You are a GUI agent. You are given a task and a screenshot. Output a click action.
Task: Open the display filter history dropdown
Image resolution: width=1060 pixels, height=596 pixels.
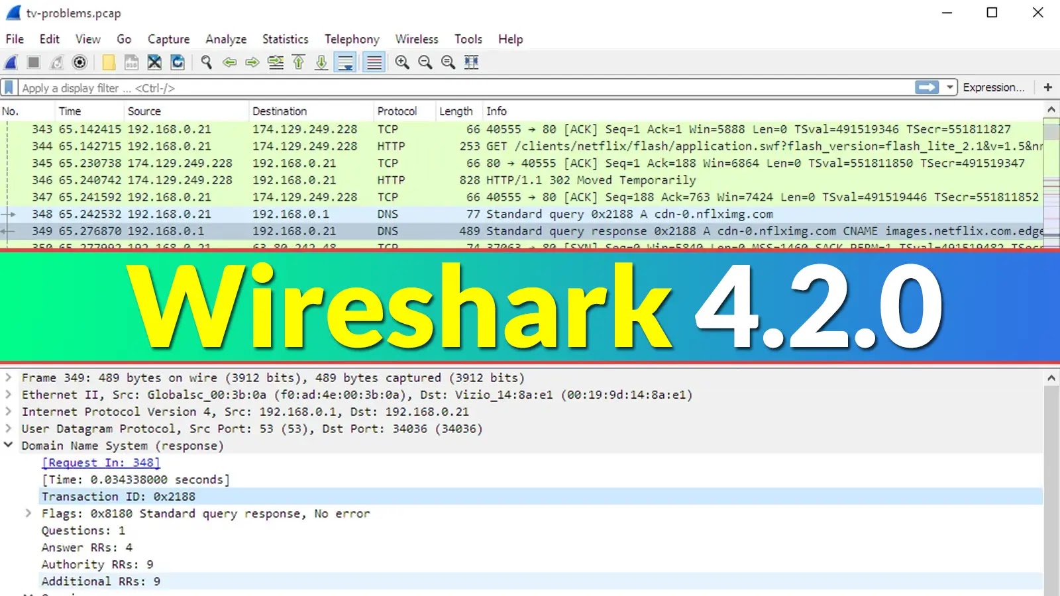[950, 87]
